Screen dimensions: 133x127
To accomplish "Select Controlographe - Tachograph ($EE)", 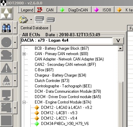I will coord(63,86).
